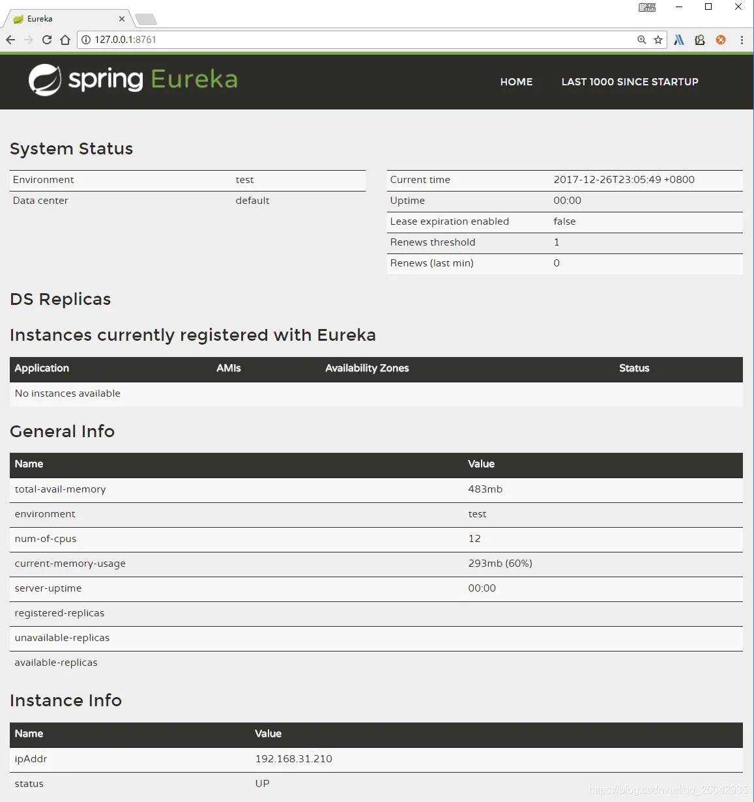Viewport: 754px width, 802px height.
Task: Click the 'Application' column header
Action: pos(42,368)
